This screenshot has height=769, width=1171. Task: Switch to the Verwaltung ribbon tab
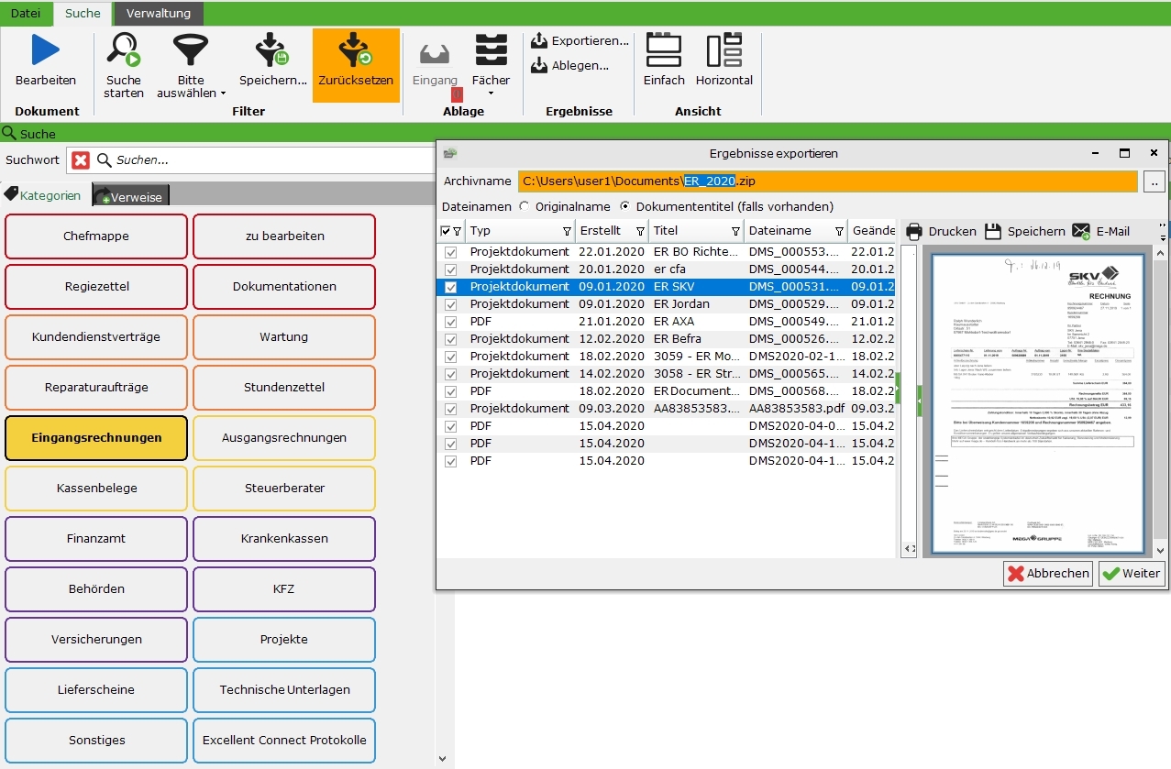point(159,13)
